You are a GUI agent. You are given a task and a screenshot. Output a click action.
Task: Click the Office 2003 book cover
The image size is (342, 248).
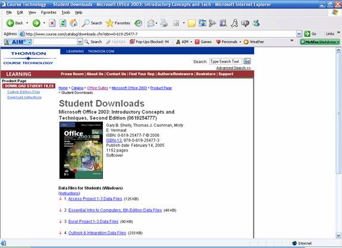[x=81, y=150]
